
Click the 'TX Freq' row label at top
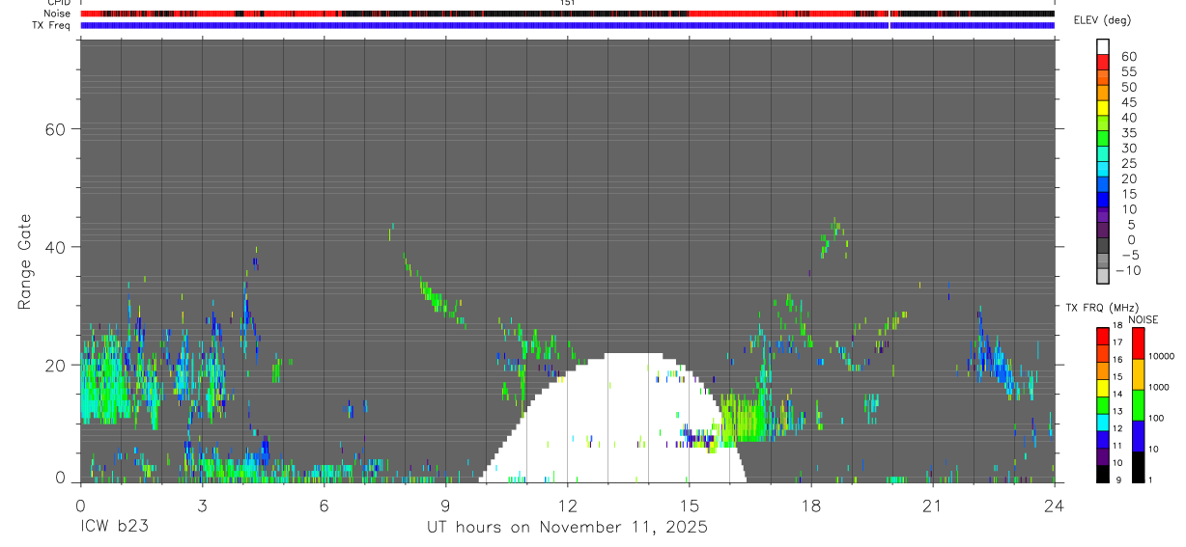click(53, 25)
